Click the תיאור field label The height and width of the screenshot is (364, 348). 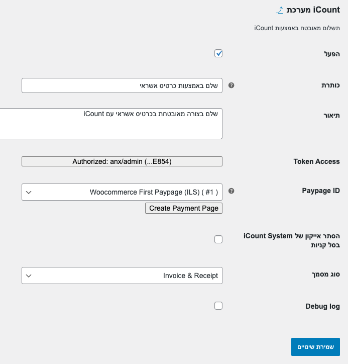(331, 115)
